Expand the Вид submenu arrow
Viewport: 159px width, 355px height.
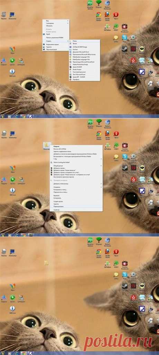[x=68, y=21]
